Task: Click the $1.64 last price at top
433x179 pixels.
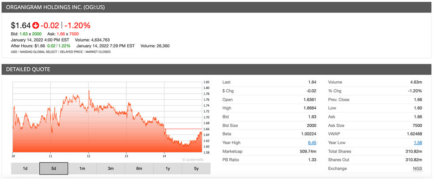Action: (21, 25)
